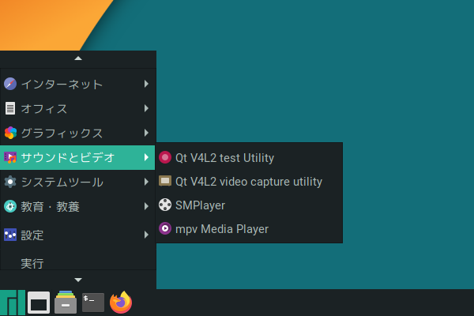Screen dimensions: 474x316
Task: Open the システムツール category
Action: coord(78,182)
